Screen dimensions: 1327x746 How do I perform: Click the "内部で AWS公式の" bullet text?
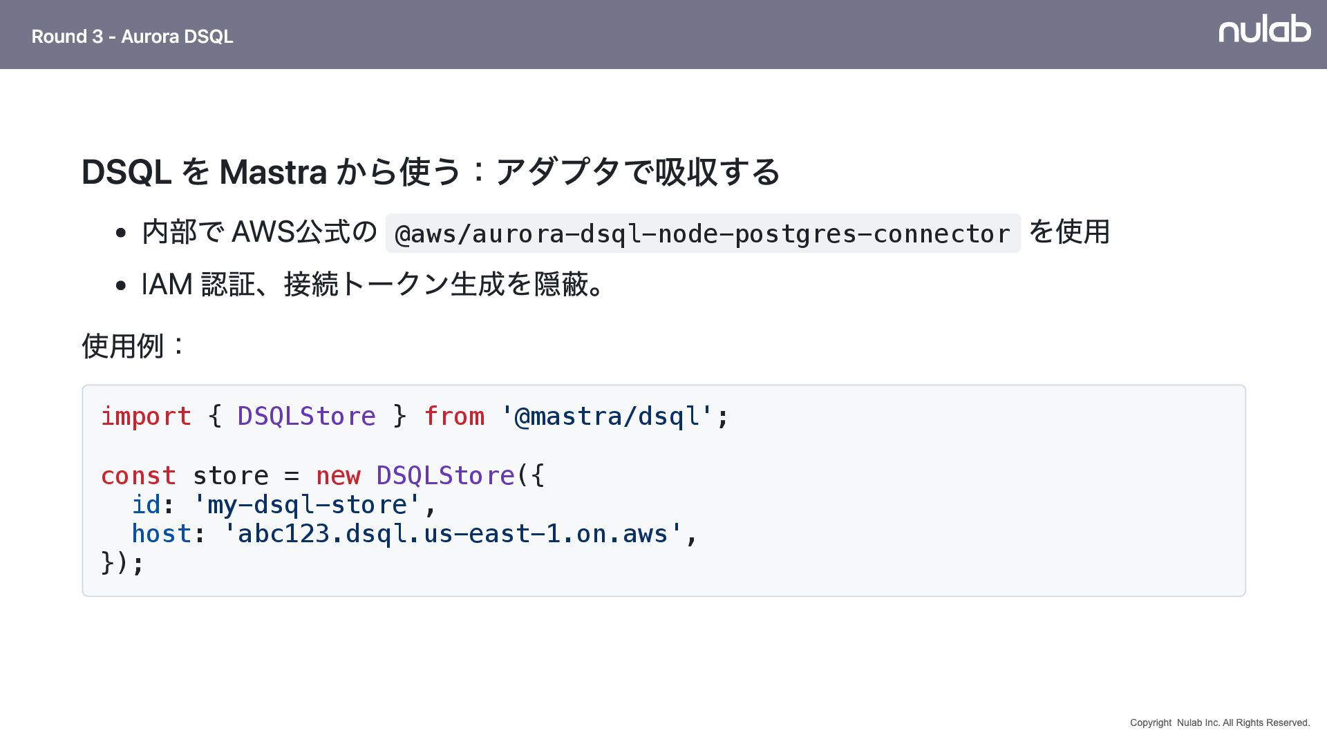(259, 232)
